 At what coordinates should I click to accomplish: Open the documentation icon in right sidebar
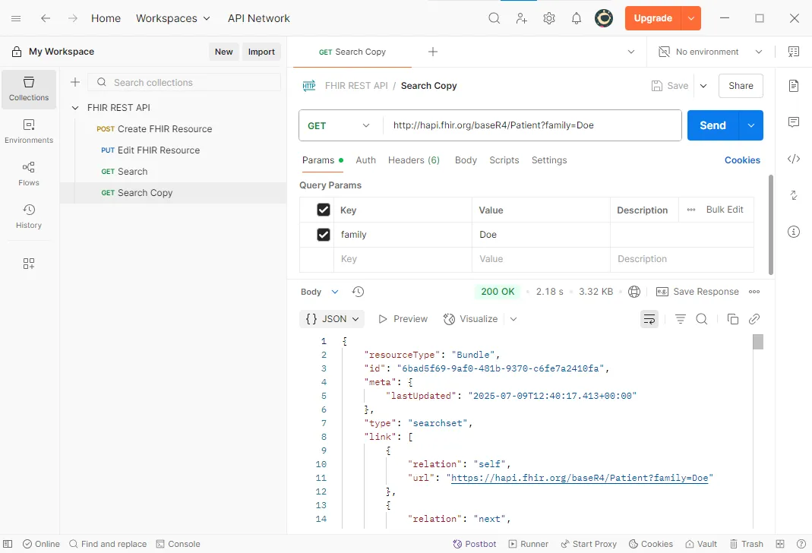793,85
